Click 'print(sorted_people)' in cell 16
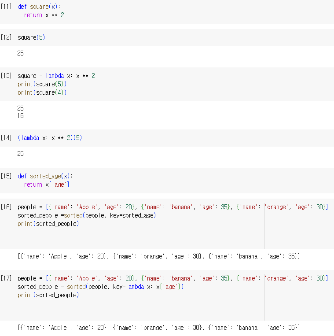This screenshot has height=336, width=334. point(48,224)
